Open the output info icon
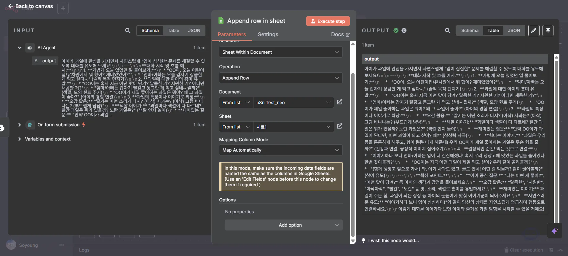Image resolution: width=568 pixels, height=256 pixels. point(404,30)
